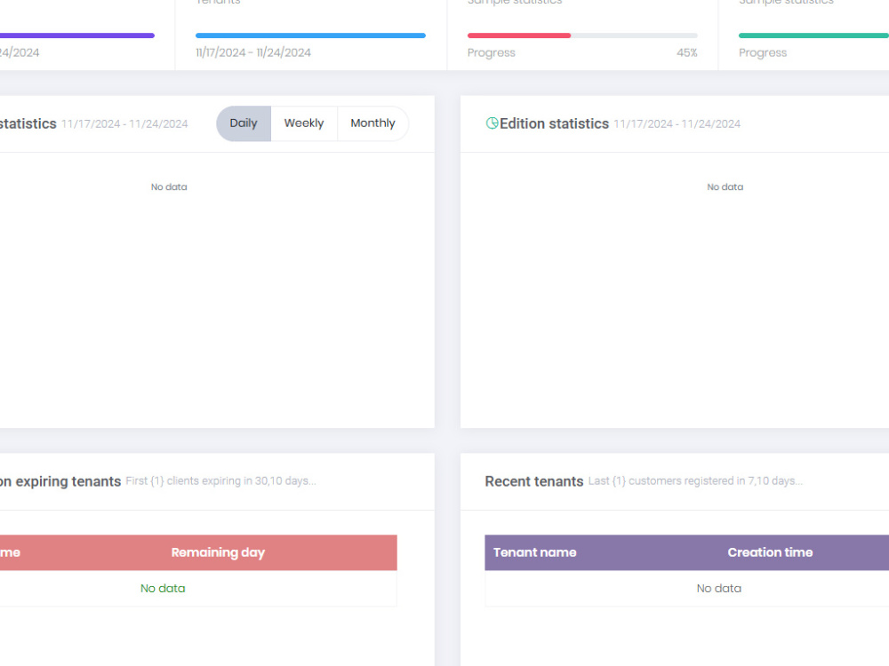Image resolution: width=889 pixels, height=666 pixels.
Task: Click the Tenants card date range 11/17/2024 - 11/24/2024
Action: pyautogui.click(x=253, y=52)
